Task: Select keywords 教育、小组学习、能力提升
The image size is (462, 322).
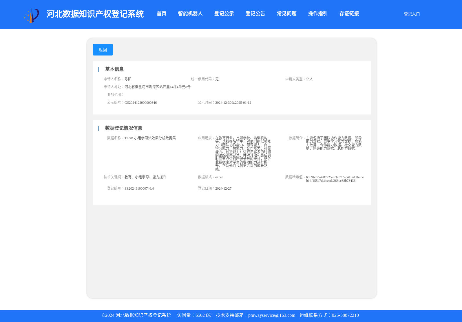Action: pos(145,177)
